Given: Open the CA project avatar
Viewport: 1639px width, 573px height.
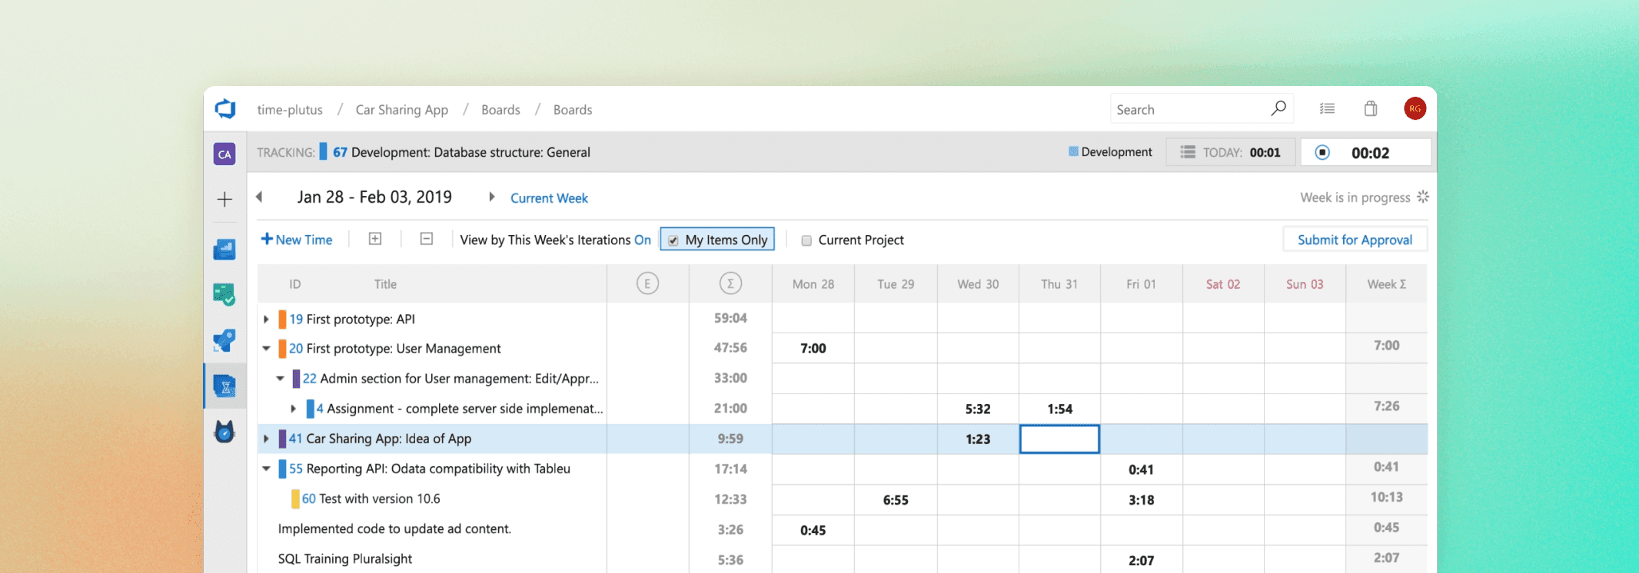Looking at the screenshot, I should click(224, 154).
